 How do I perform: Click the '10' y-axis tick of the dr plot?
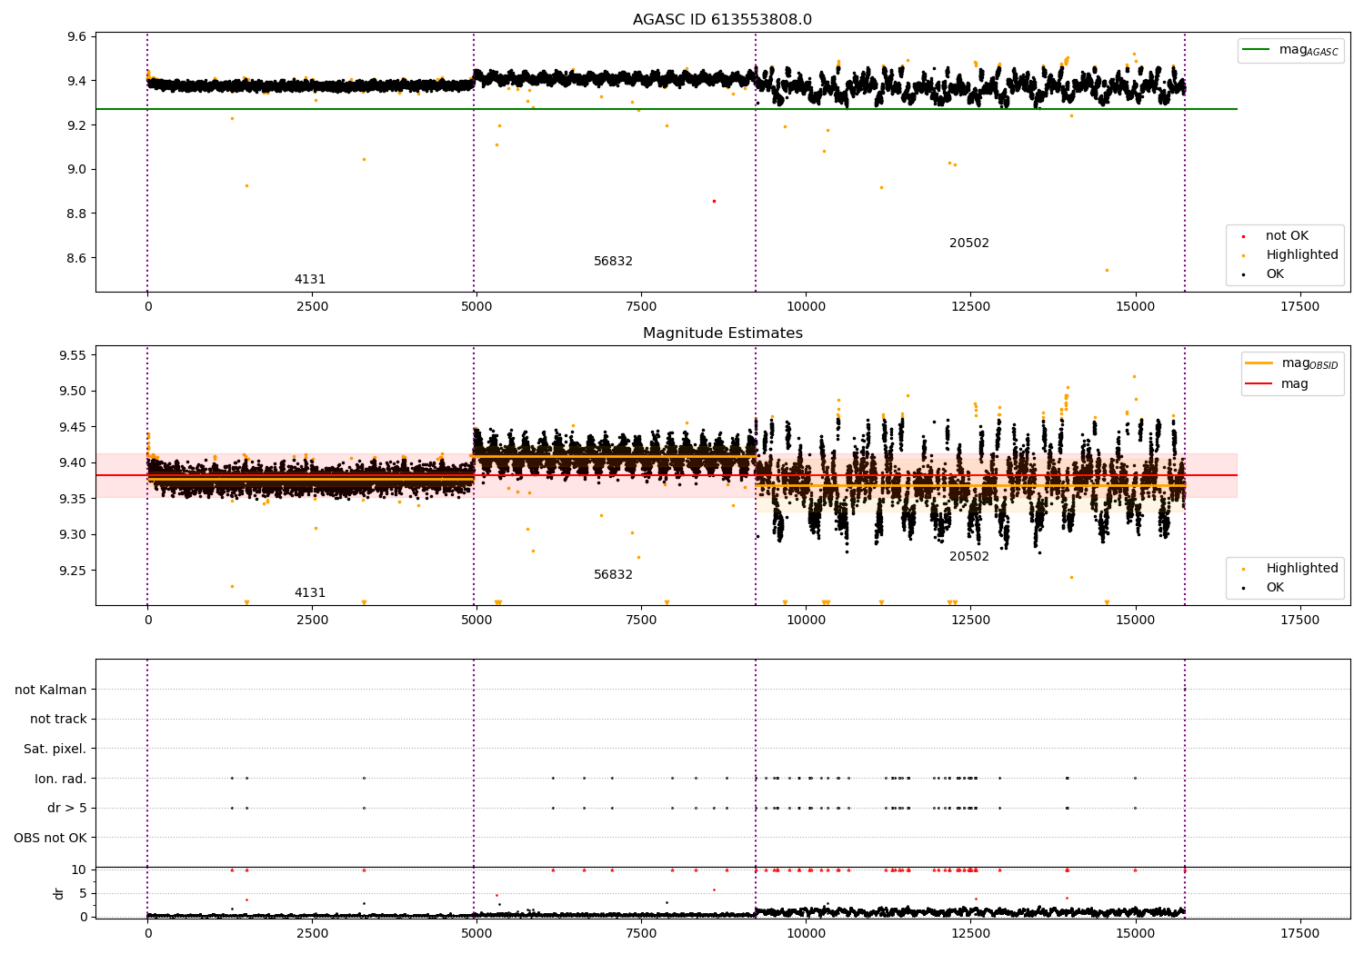(79, 870)
